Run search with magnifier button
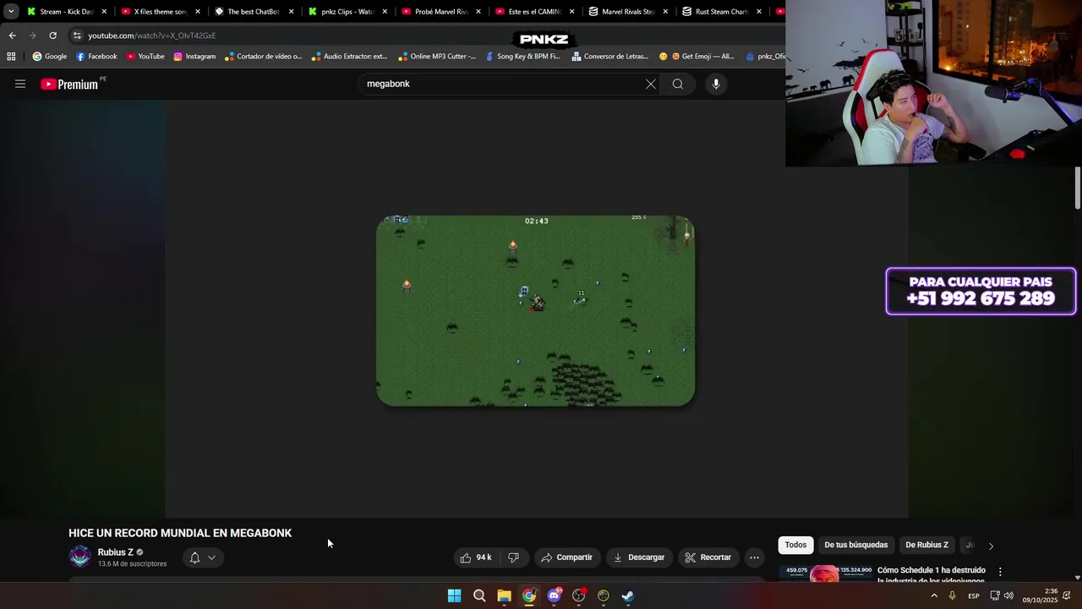1082x609 pixels. pos(678,84)
